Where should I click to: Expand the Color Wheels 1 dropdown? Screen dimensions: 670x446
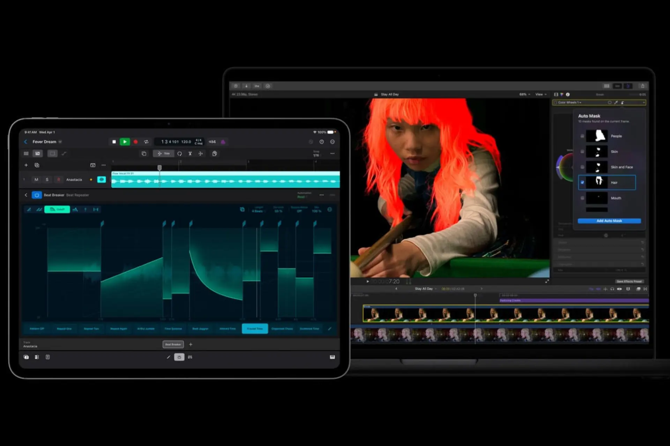pyautogui.click(x=569, y=102)
